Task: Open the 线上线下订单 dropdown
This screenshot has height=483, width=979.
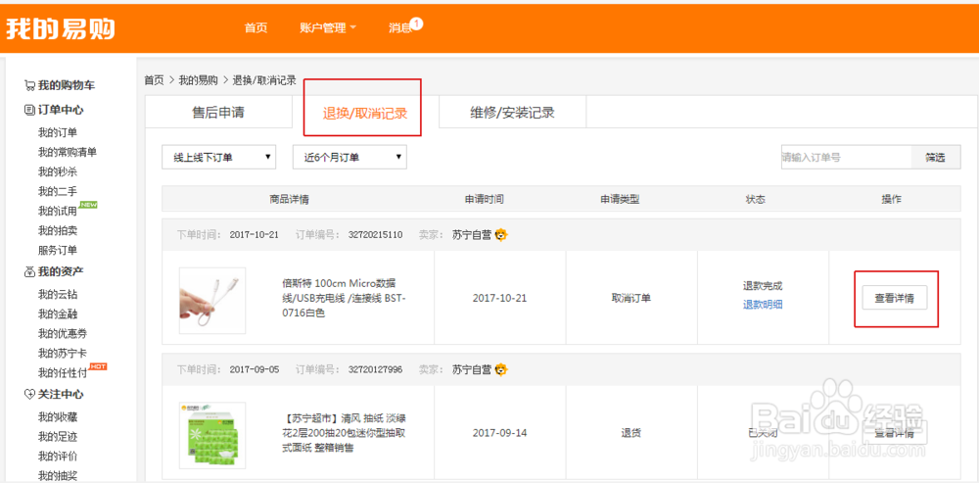Action: coord(218,158)
